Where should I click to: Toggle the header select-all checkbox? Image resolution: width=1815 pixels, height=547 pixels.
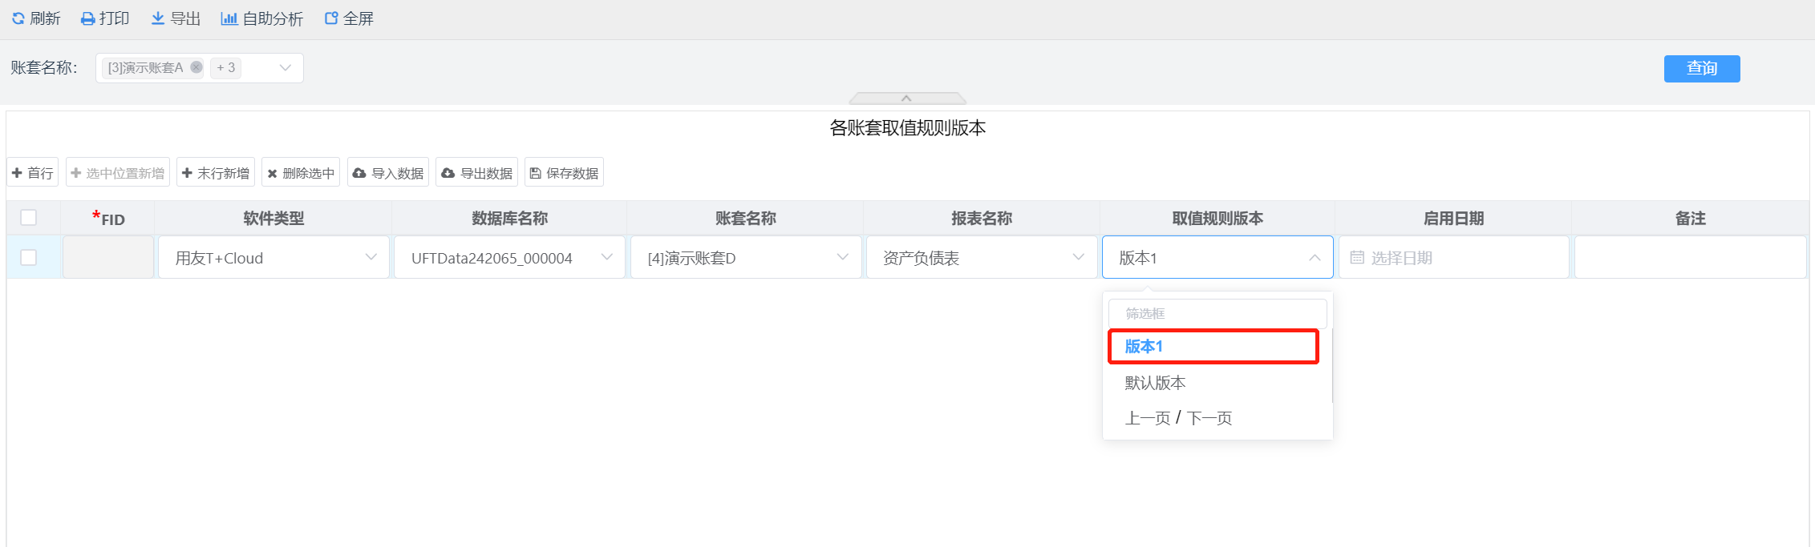(x=29, y=218)
